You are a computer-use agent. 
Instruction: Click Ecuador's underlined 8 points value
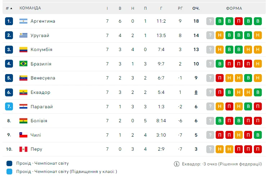point(196,92)
